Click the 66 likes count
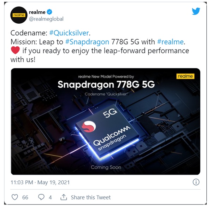 click(25, 197)
